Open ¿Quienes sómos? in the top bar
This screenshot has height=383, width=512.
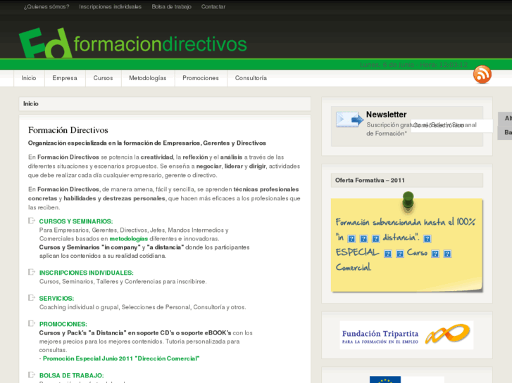coord(46,6)
